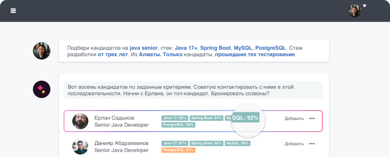Open the three-dot menu for Данияр Абдрахманов
This screenshot has width=390, height=157.
(x=312, y=144)
